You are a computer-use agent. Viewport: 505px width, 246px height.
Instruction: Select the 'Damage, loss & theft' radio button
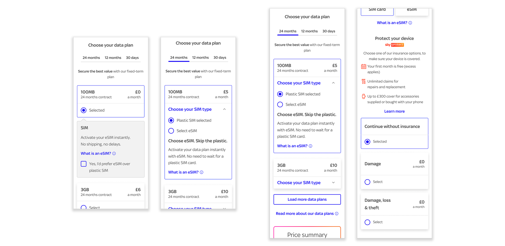click(x=367, y=222)
